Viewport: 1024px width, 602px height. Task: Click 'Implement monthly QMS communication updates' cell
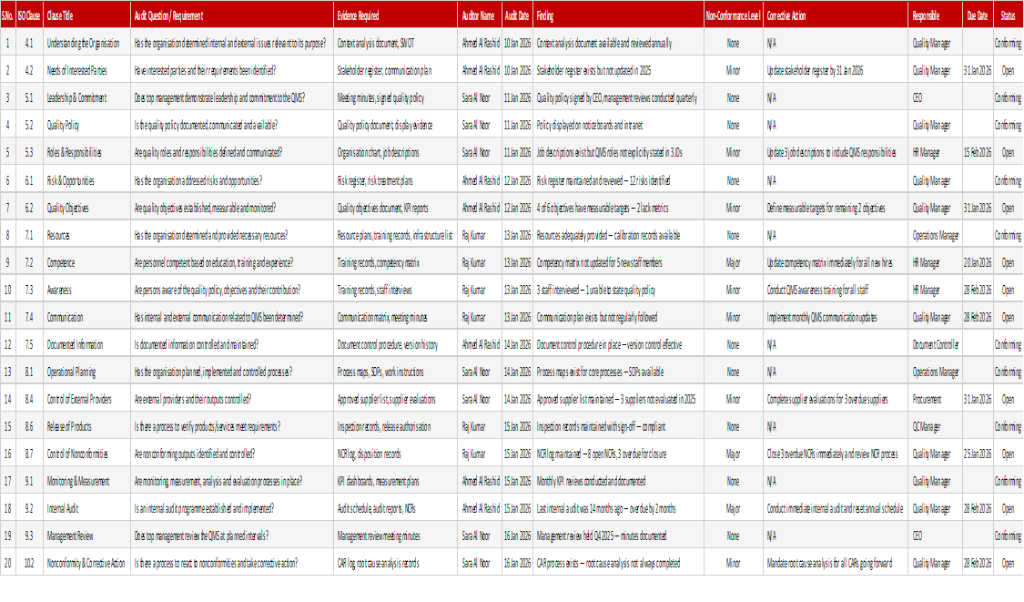pos(836,317)
